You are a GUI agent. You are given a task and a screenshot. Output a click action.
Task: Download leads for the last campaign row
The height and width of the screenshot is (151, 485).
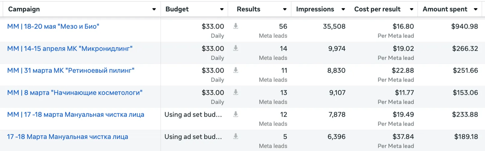click(x=235, y=137)
